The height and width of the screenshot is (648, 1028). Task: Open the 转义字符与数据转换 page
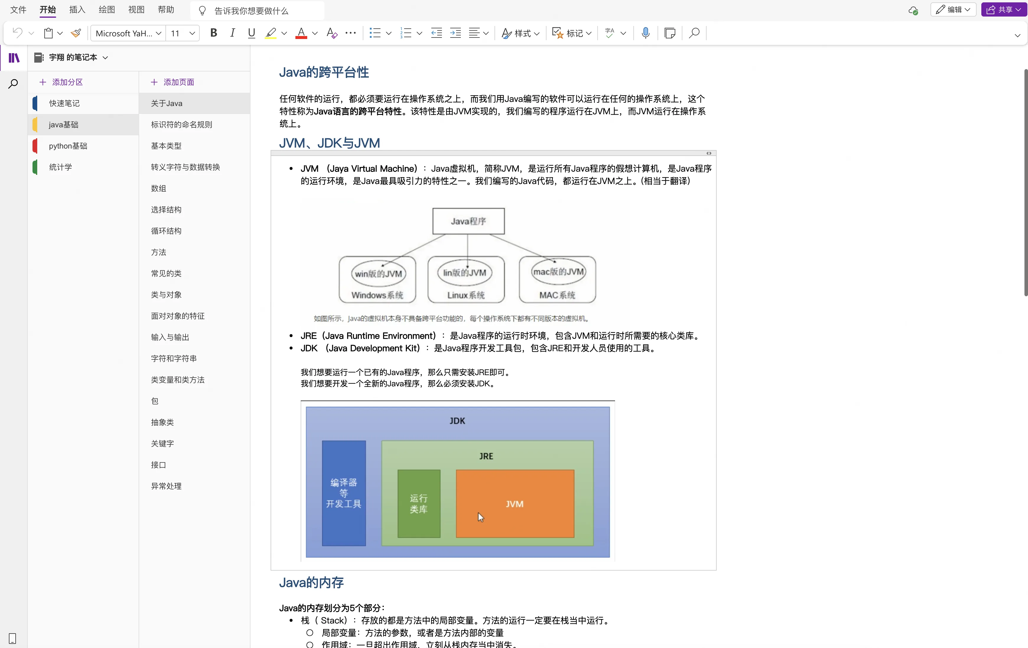[x=194, y=167]
